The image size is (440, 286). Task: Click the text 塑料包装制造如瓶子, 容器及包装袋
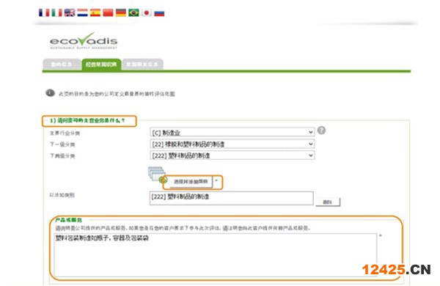[102, 238]
